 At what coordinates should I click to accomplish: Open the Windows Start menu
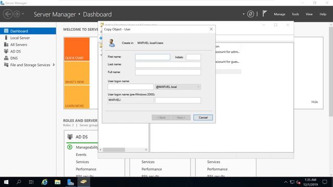pos(6,182)
